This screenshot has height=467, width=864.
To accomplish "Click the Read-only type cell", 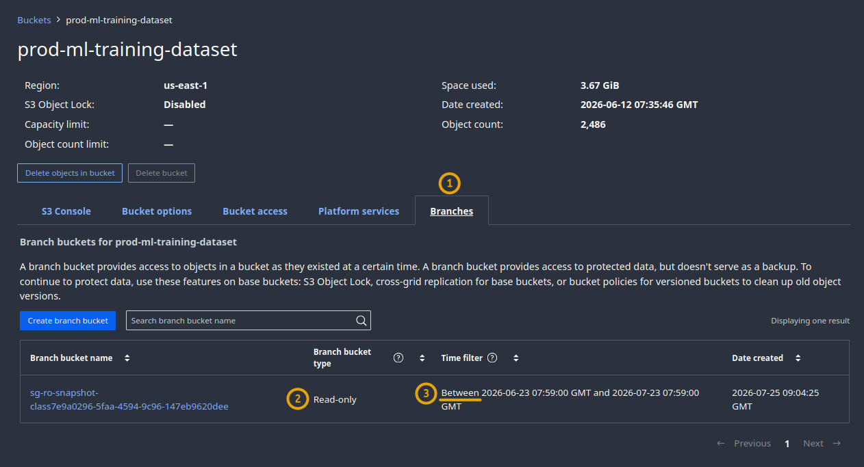I will (x=335, y=399).
